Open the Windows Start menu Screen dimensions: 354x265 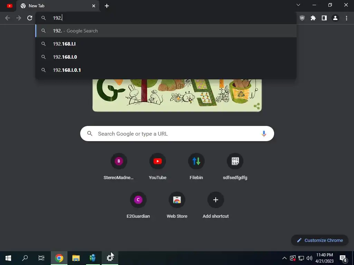coord(8,258)
